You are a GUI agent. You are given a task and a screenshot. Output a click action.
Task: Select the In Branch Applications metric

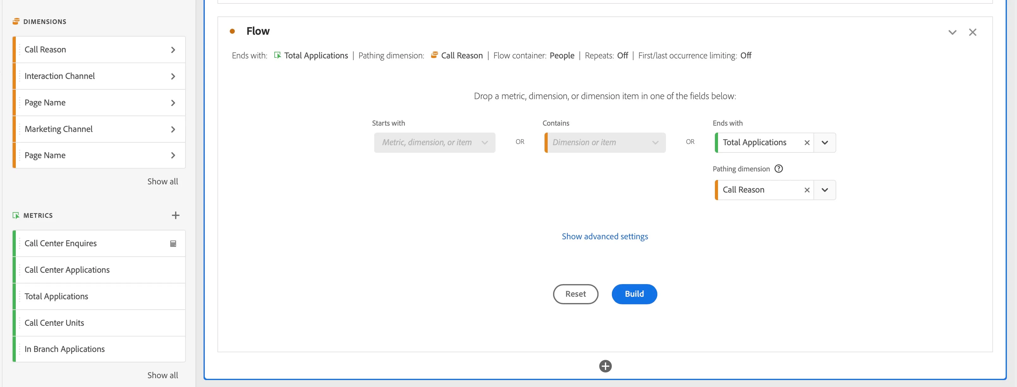(99, 349)
